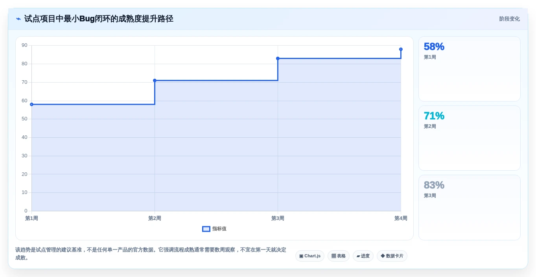Click the 58% value text
This screenshot has width=536, height=277.
point(434,46)
